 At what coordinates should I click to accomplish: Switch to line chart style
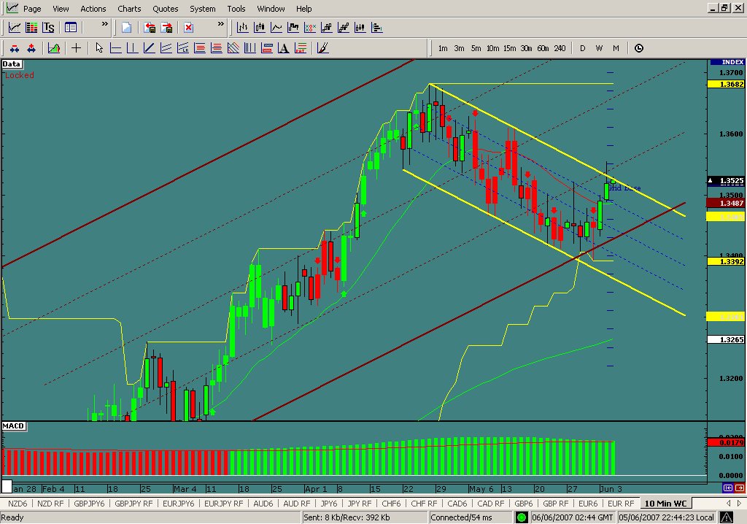276,28
